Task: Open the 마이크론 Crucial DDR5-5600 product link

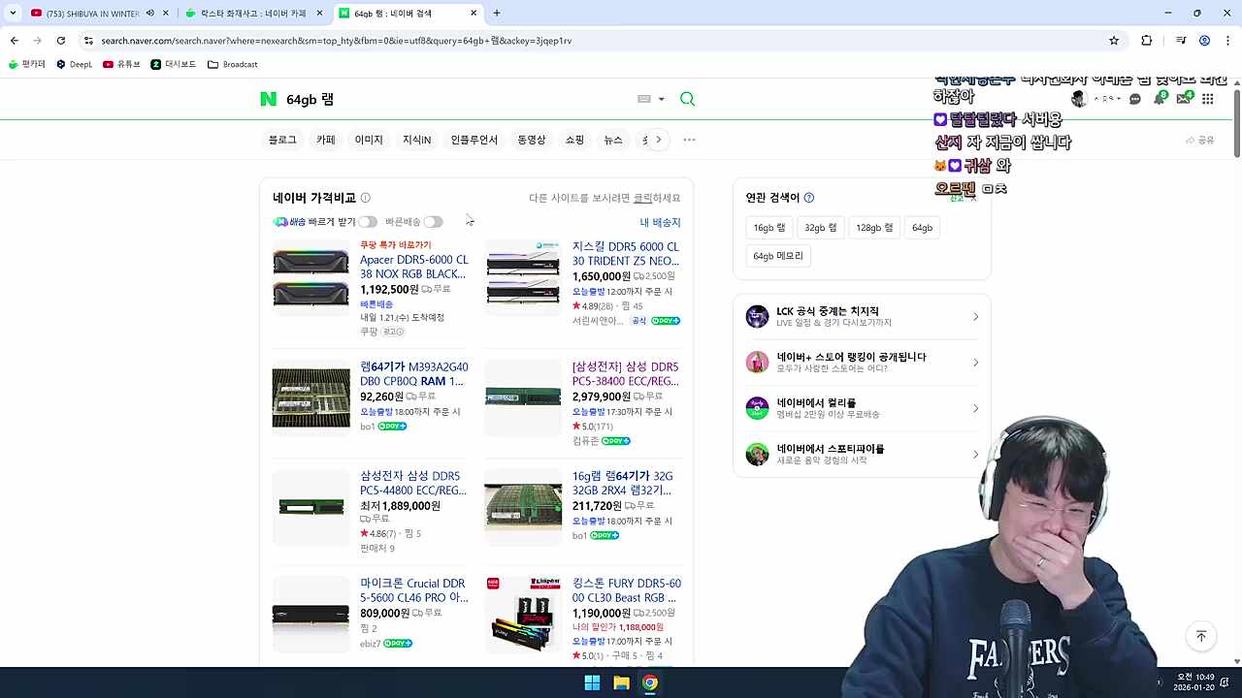Action: point(414,590)
